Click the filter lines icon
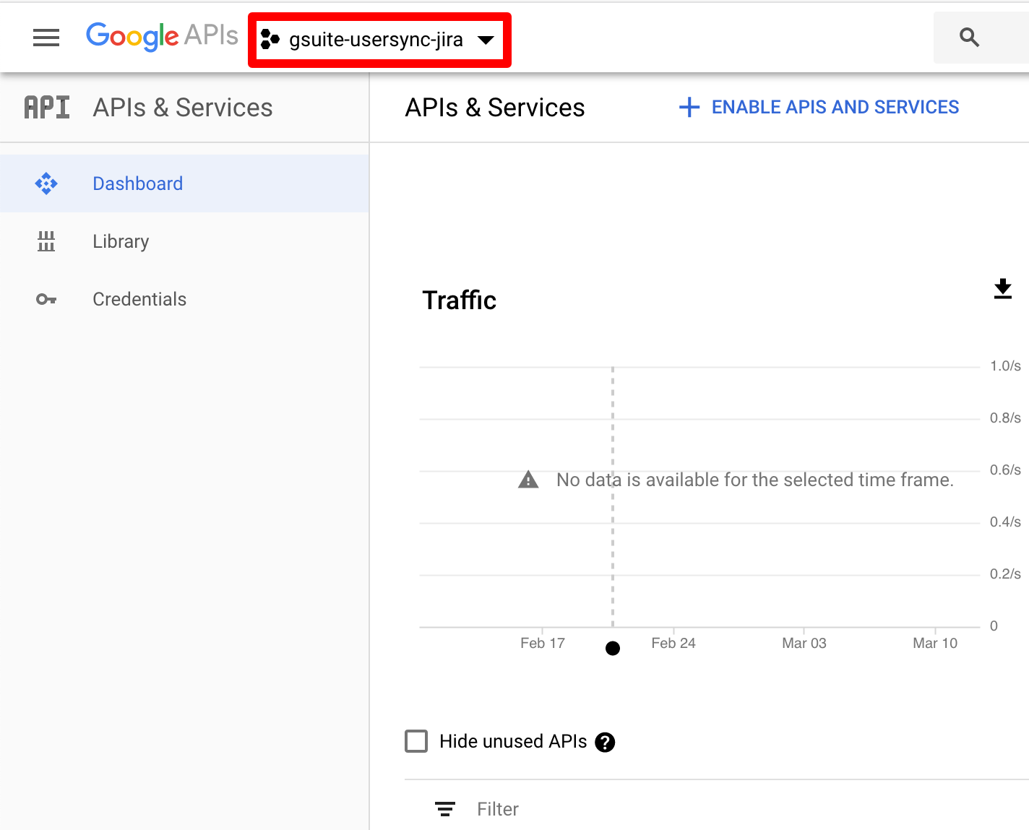This screenshot has width=1029, height=830. coord(445,809)
